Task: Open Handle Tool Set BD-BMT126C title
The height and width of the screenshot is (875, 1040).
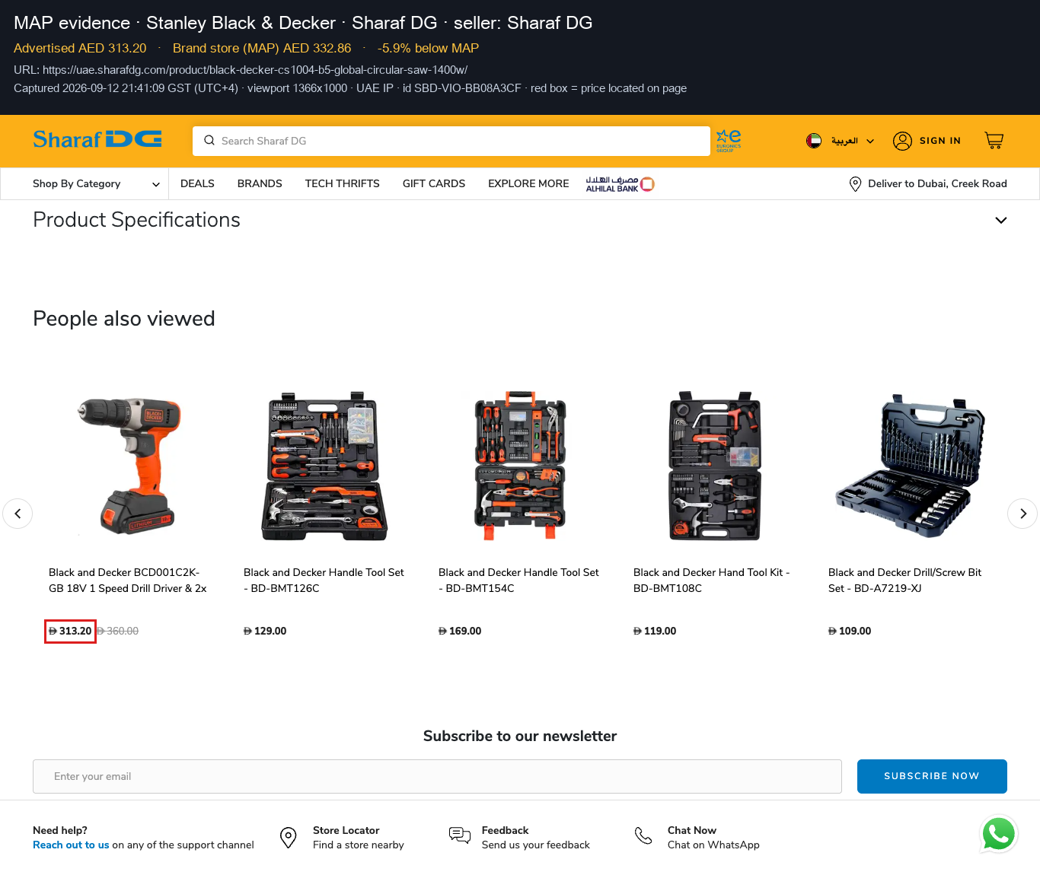Action: (x=324, y=581)
